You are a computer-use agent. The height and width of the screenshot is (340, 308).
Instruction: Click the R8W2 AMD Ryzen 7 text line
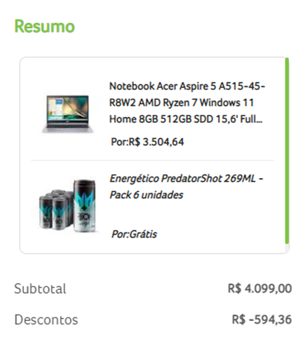pyautogui.click(x=181, y=103)
